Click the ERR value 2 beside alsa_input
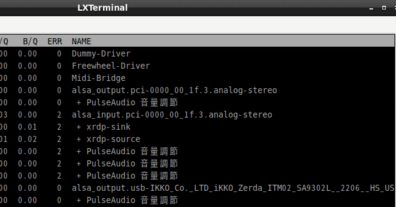This screenshot has height=207, width=396. [59, 114]
